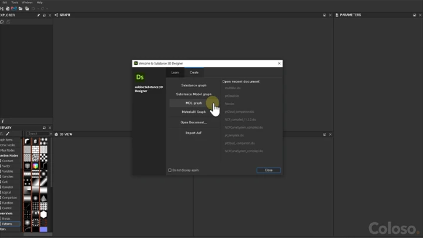
Task: Select Cast in the Library tree
Action: (5, 182)
